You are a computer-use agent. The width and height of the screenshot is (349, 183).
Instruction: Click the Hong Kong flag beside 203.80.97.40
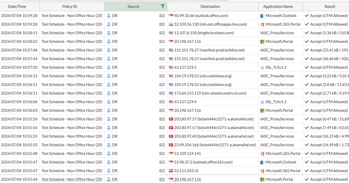[171, 136]
